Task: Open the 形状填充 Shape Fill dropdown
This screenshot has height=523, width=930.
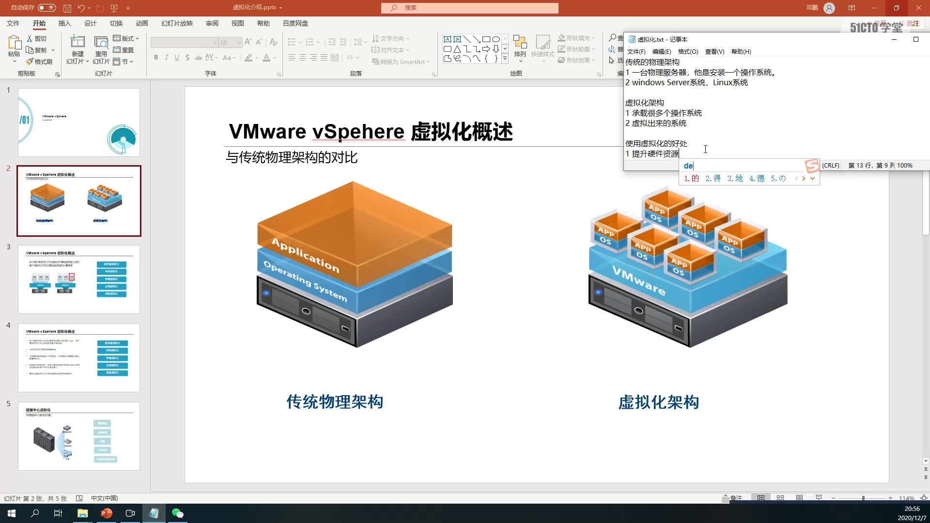Action: (x=576, y=38)
